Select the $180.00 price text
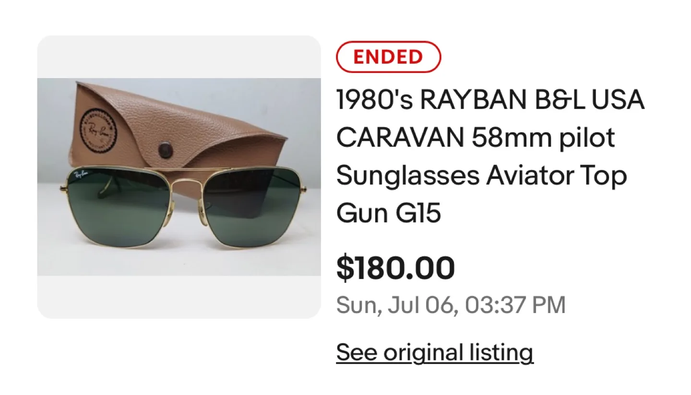The image size is (691, 395). point(395,268)
